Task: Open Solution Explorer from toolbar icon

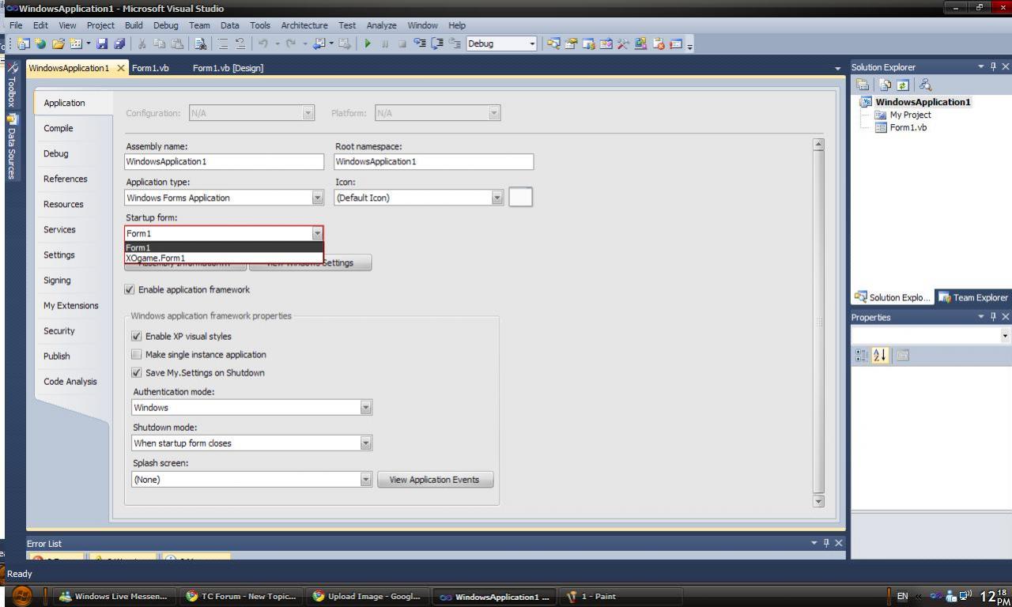Action: 553,43
